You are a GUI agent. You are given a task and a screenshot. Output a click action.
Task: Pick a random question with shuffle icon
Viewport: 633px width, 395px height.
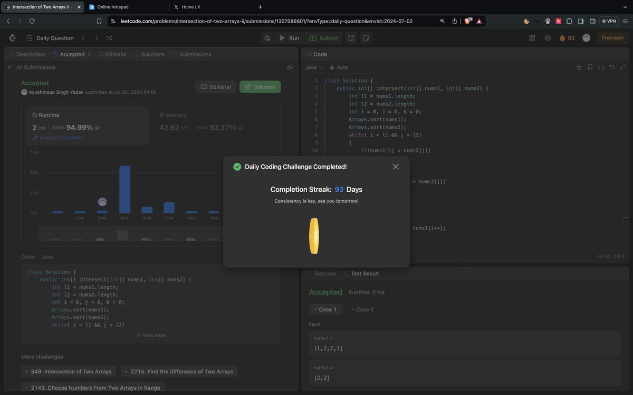(109, 38)
